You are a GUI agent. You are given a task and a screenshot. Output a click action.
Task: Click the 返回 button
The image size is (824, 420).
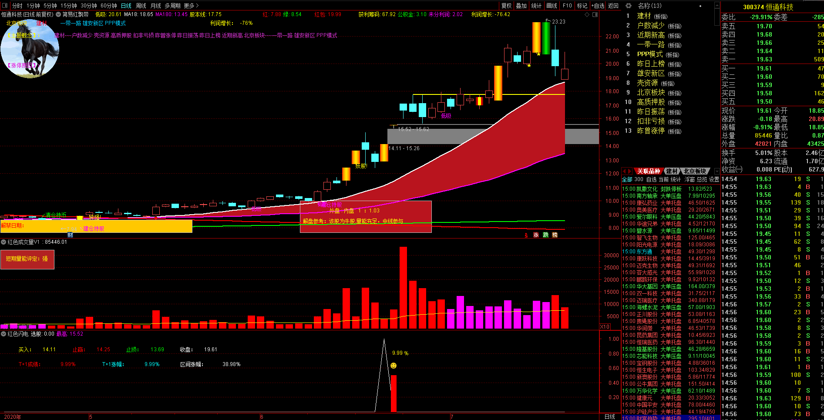pyautogui.click(x=613, y=6)
